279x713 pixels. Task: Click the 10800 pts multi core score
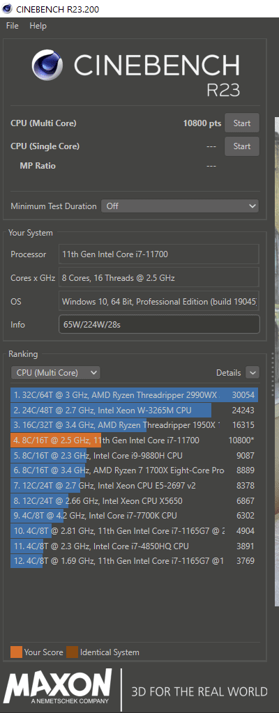[202, 123]
